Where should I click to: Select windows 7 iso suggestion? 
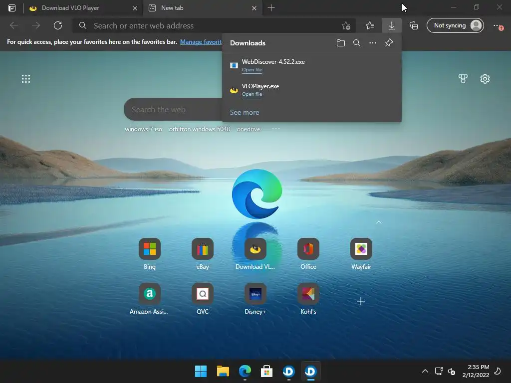(143, 129)
